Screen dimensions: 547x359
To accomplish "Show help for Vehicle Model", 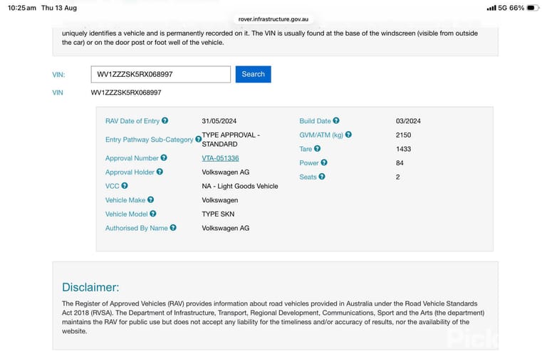I will [153, 214].
